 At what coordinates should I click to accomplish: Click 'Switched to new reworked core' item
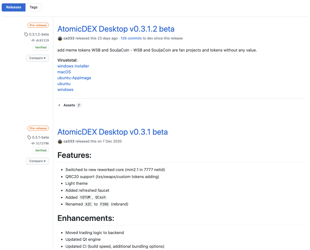click(x=115, y=170)
